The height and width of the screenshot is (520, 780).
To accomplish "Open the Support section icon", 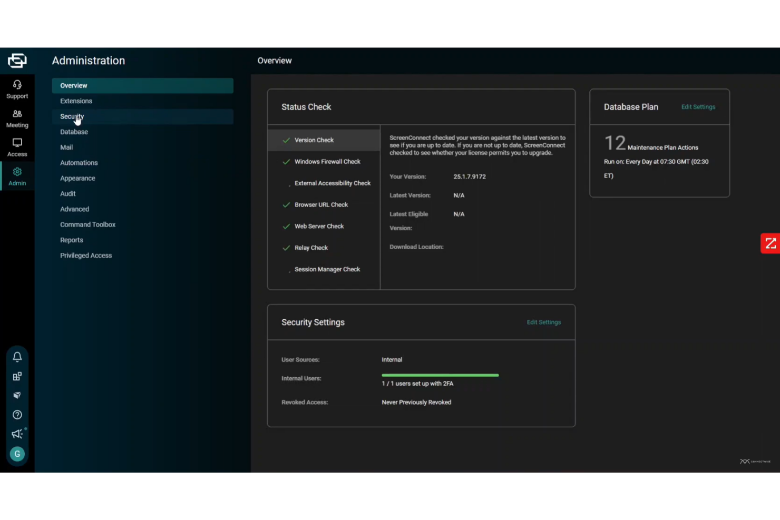I will click(17, 89).
